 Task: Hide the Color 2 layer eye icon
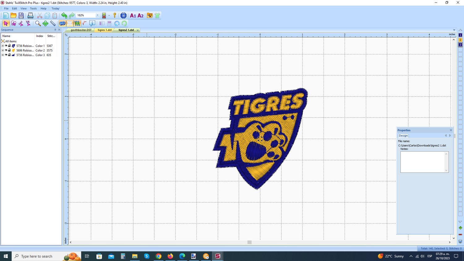click(x=6, y=50)
